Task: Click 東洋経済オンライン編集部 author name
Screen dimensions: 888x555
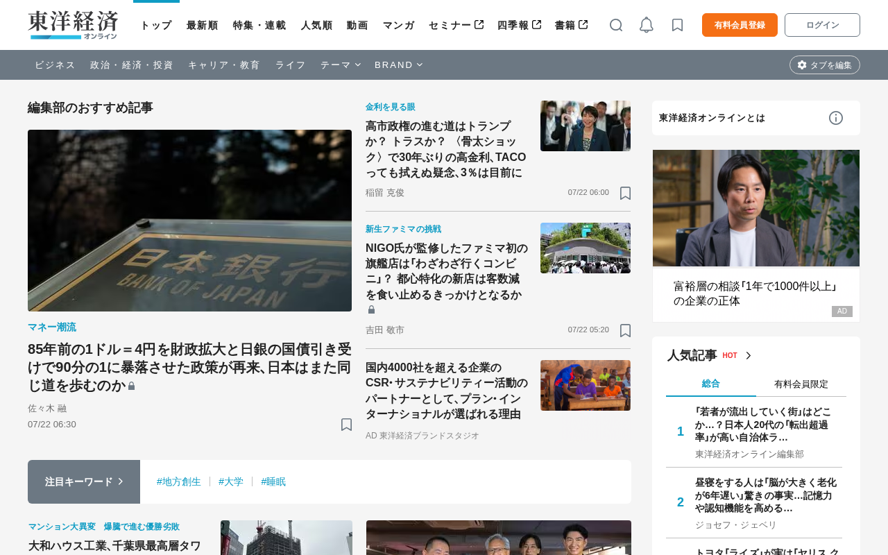Action: point(749,454)
